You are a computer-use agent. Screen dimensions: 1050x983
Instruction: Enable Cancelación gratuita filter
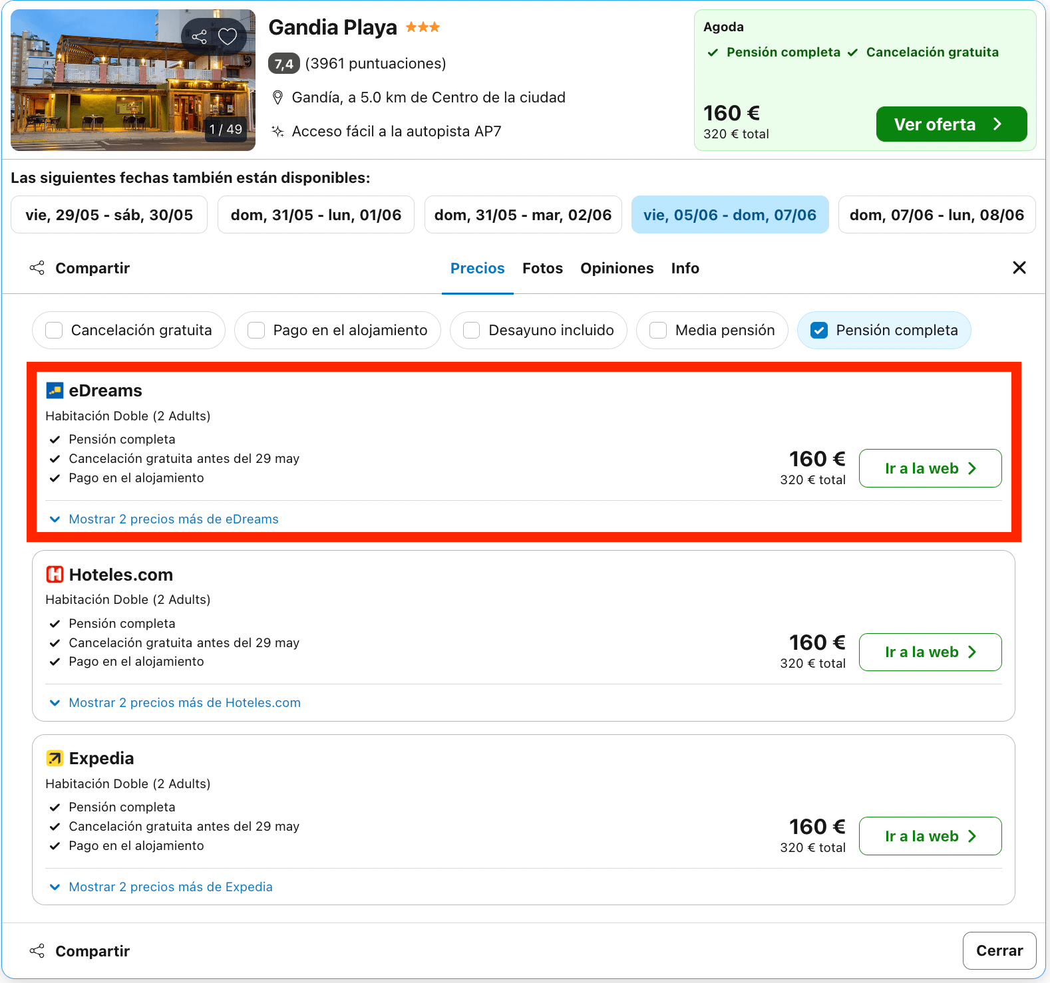[x=128, y=330]
